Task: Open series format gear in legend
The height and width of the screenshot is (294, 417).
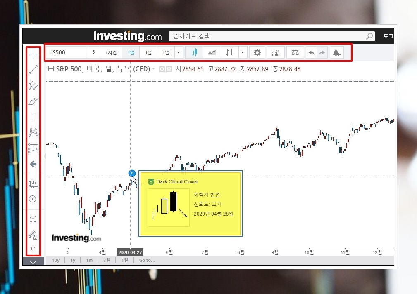Action: 169,69
